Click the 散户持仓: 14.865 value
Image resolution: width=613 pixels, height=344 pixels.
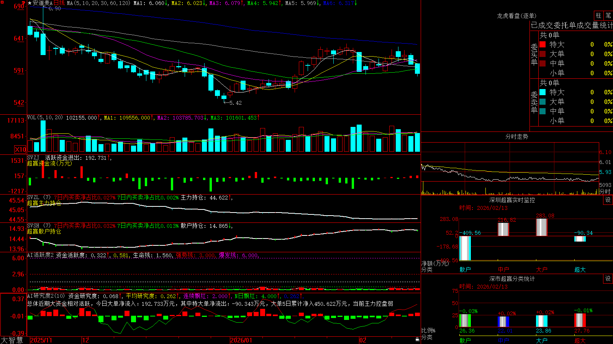click(x=204, y=226)
